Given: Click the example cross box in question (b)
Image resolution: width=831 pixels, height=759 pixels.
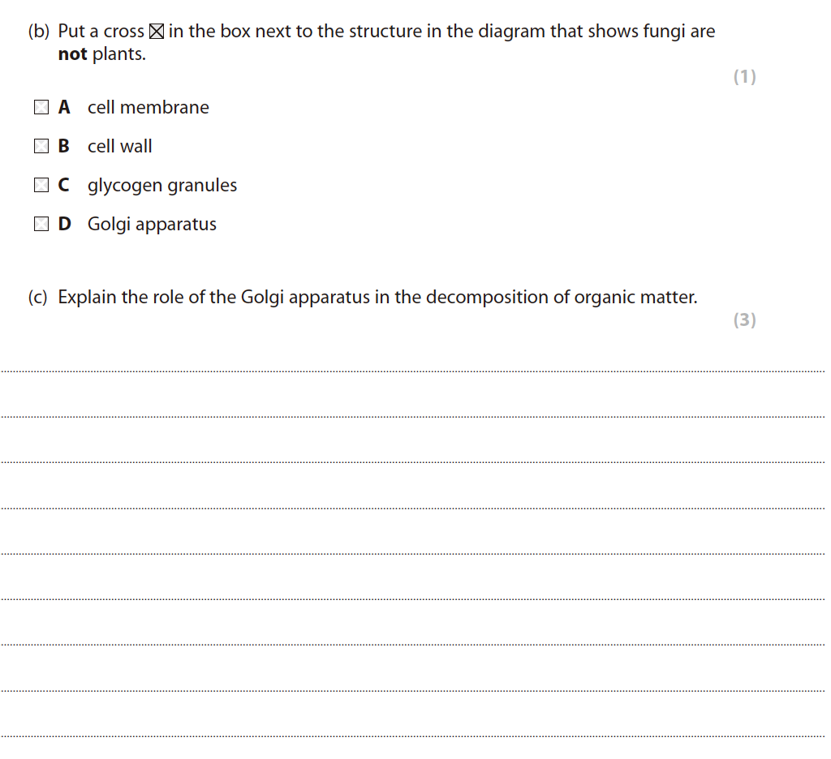Looking at the screenshot, I should tap(157, 32).
